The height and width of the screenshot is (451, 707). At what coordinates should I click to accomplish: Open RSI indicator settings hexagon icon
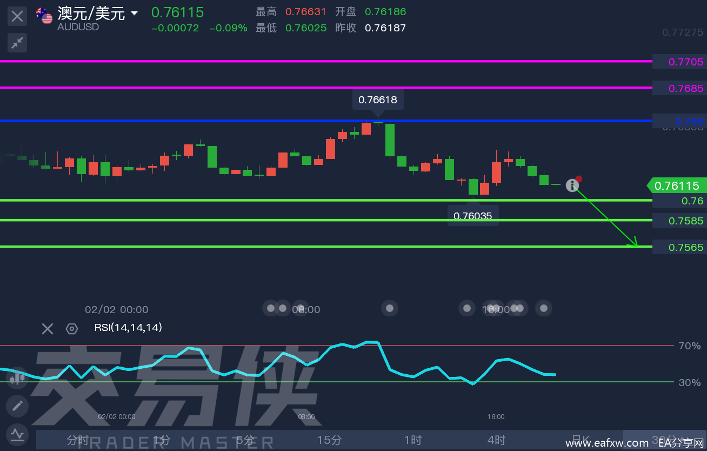pyautogui.click(x=72, y=328)
